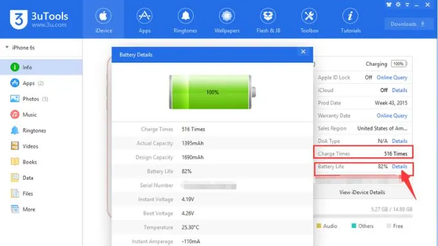
Task: Click the Audio yellow legend swatch
Action: pyautogui.click(x=318, y=225)
